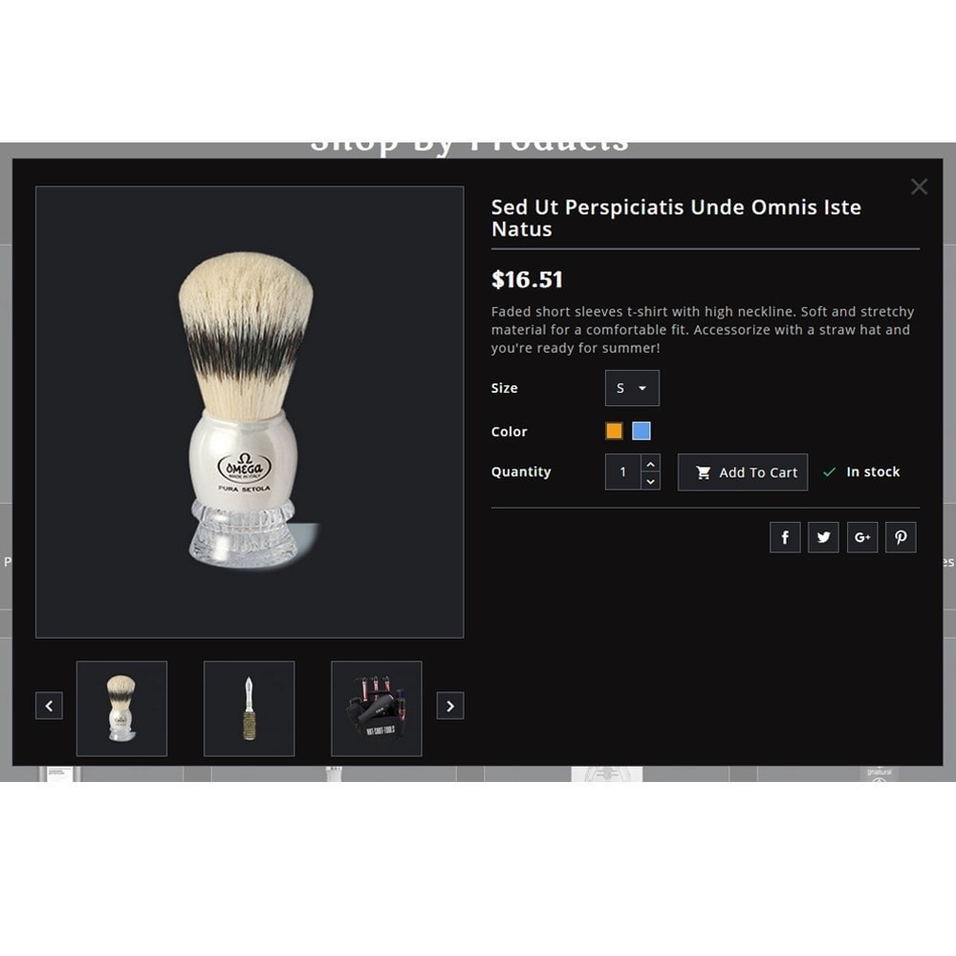This screenshot has height=956, width=956.
Task: Click the large Omega brush product image
Action: 250,412
